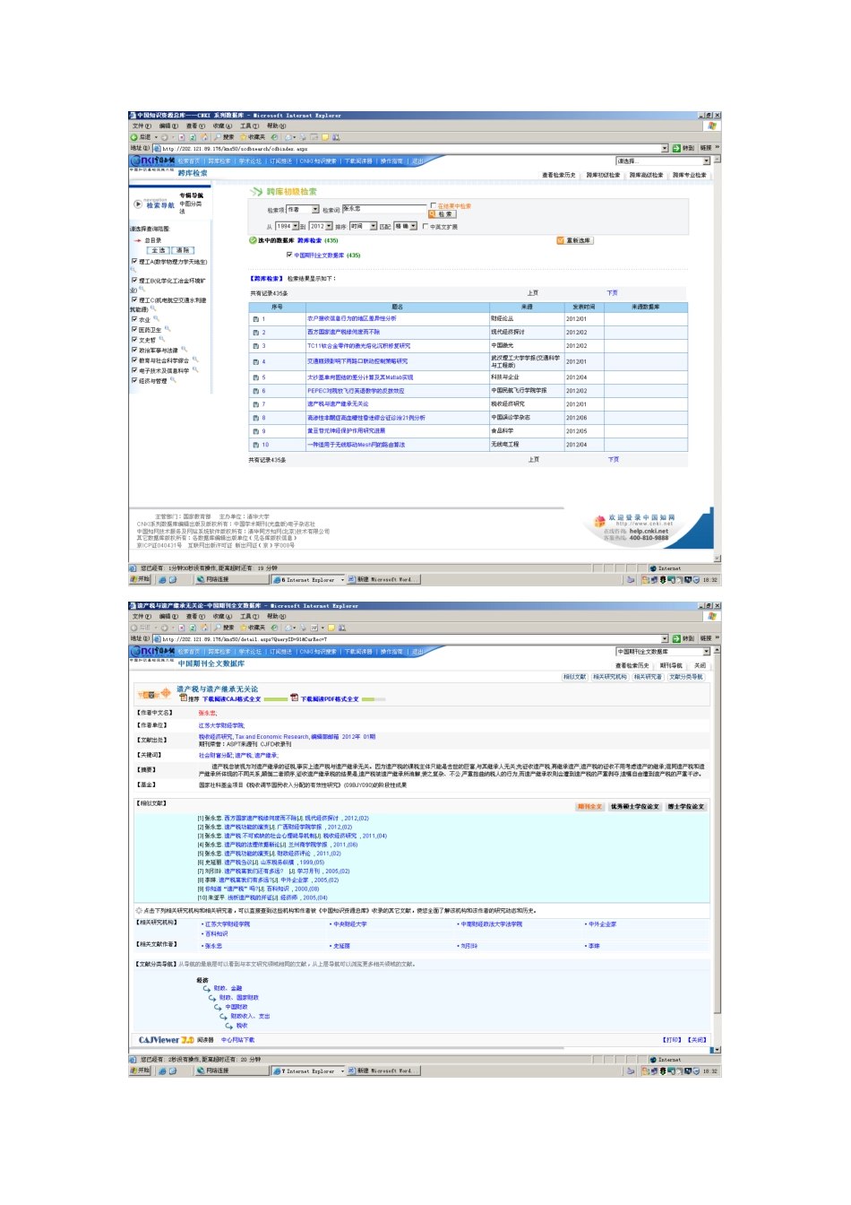The width and height of the screenshot is (851, 1205).
Task: Uncheck the 医药卫生 category checkbox
Action: point(134,330)
